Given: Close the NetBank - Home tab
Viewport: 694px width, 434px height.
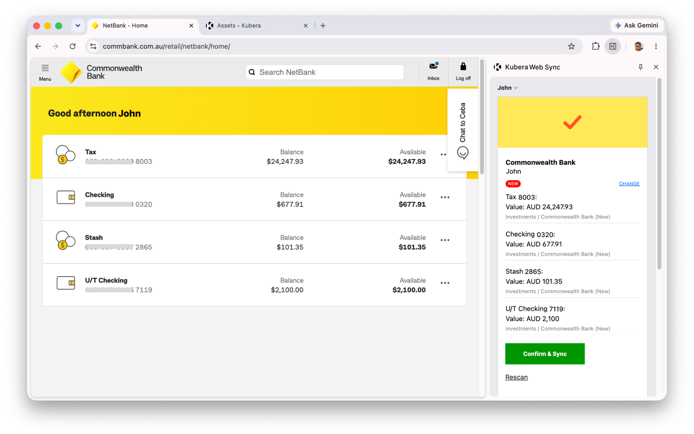Looking at the screenshot, I should [191, 25].
